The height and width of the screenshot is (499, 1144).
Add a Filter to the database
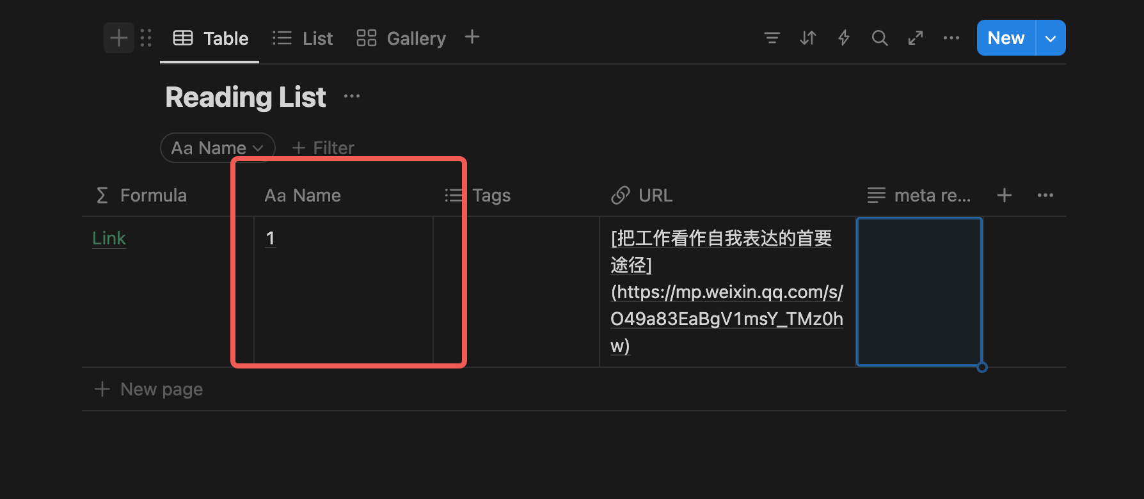pyautogui.click(x=323, y=148)
